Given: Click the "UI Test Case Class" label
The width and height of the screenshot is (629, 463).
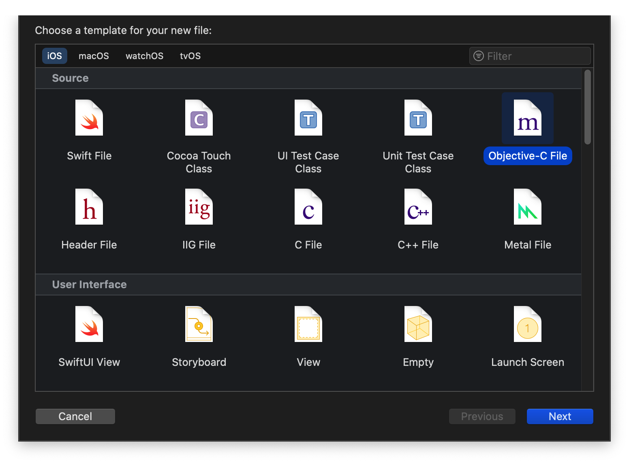Looking at the screenshot, I should click(x=308, y=162).
